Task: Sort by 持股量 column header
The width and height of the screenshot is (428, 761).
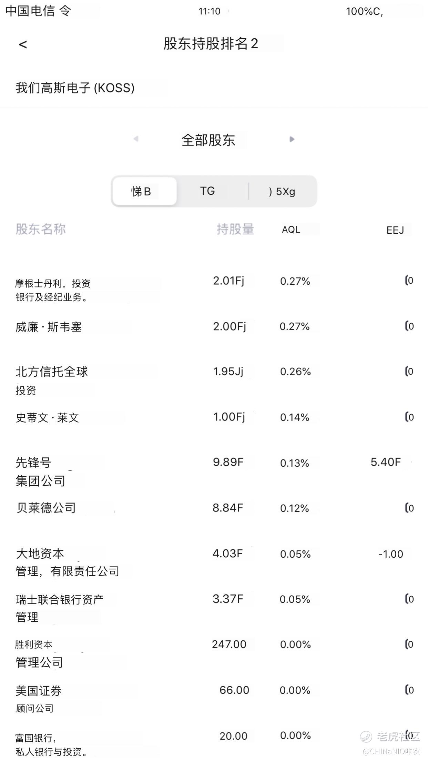Action: pos(235,229)
